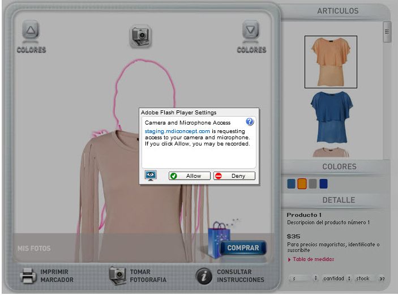
Task: Open the cantidad quantity dropdown
Action: tap(336, 279)
